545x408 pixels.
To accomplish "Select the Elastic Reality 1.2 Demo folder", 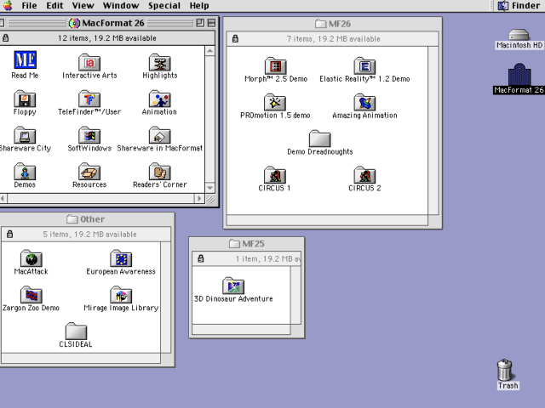I will [364, 66].
